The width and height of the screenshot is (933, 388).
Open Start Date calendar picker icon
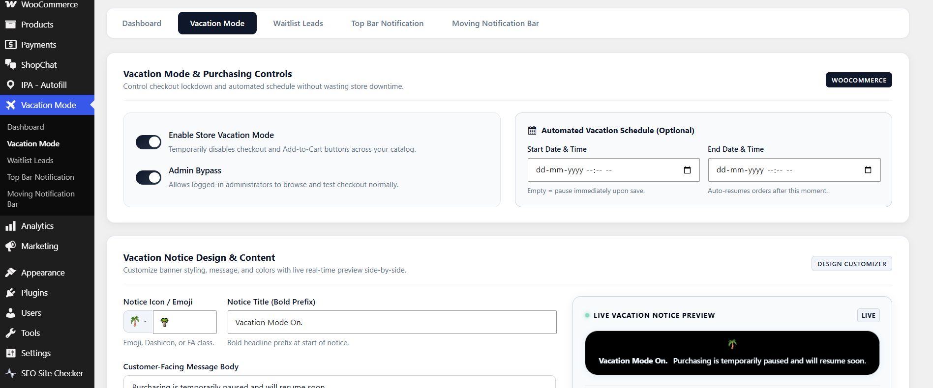tap(687, 170)
